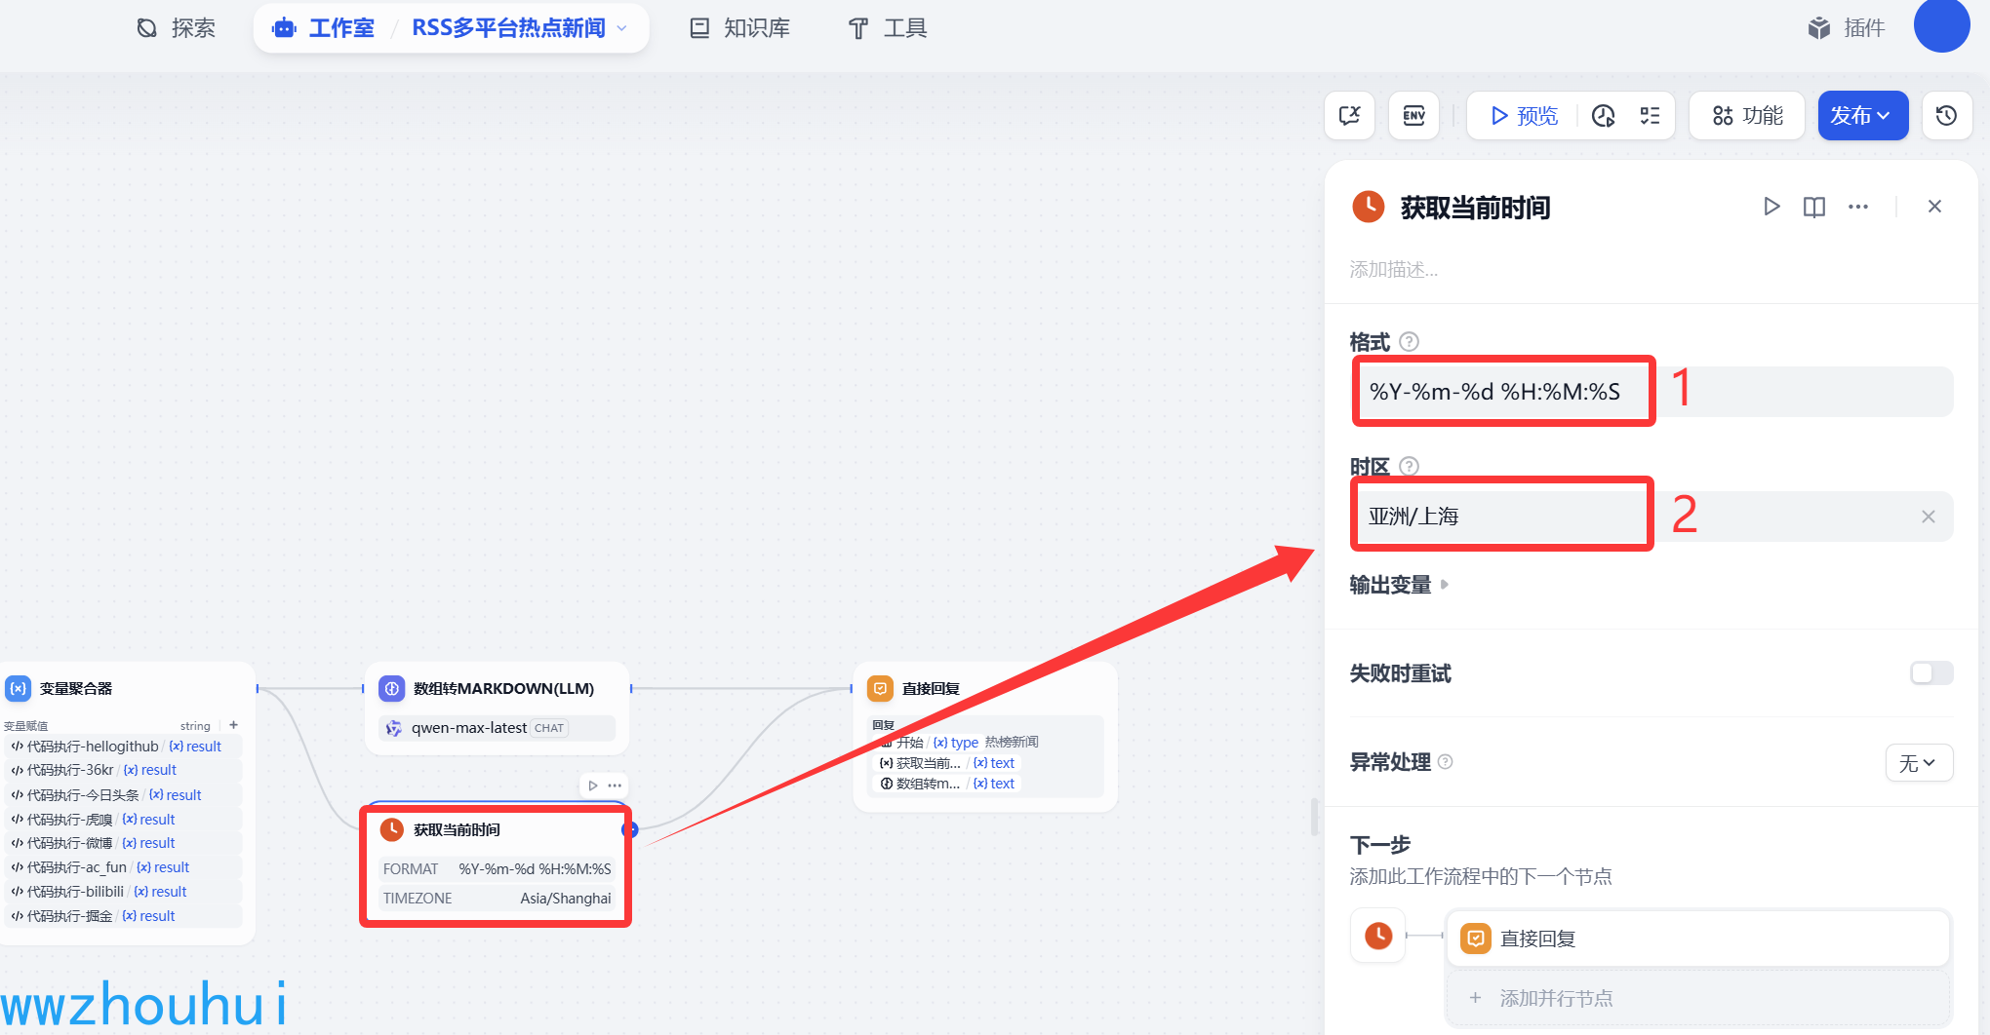Add a variable with the plus in 变量聚合器
The image size is (1990, 1035).
[x=234, y=725]
